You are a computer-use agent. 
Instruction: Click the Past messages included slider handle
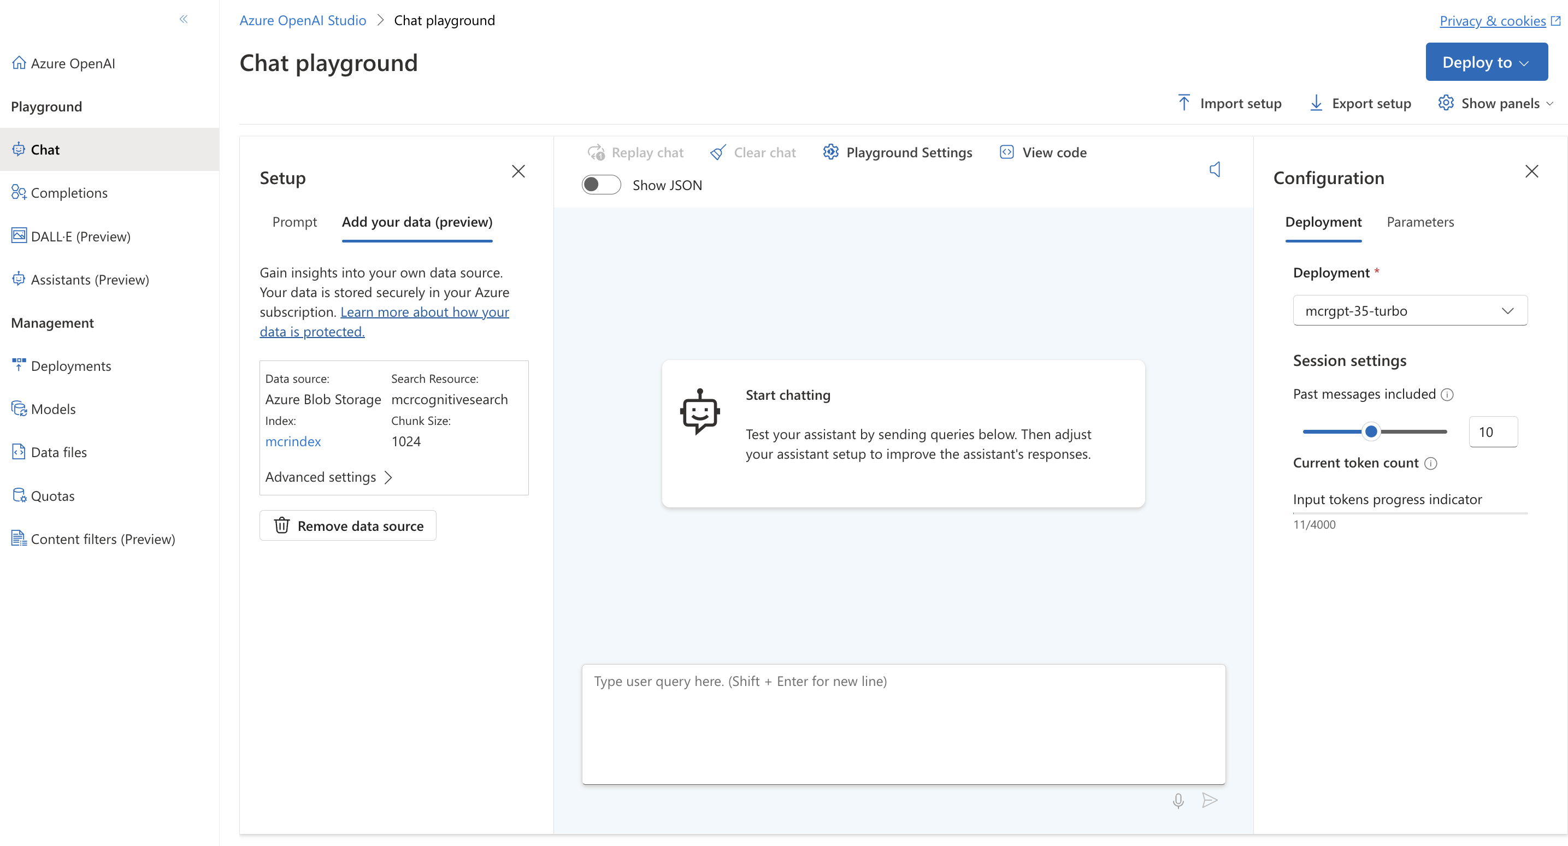click(1371, 431)
